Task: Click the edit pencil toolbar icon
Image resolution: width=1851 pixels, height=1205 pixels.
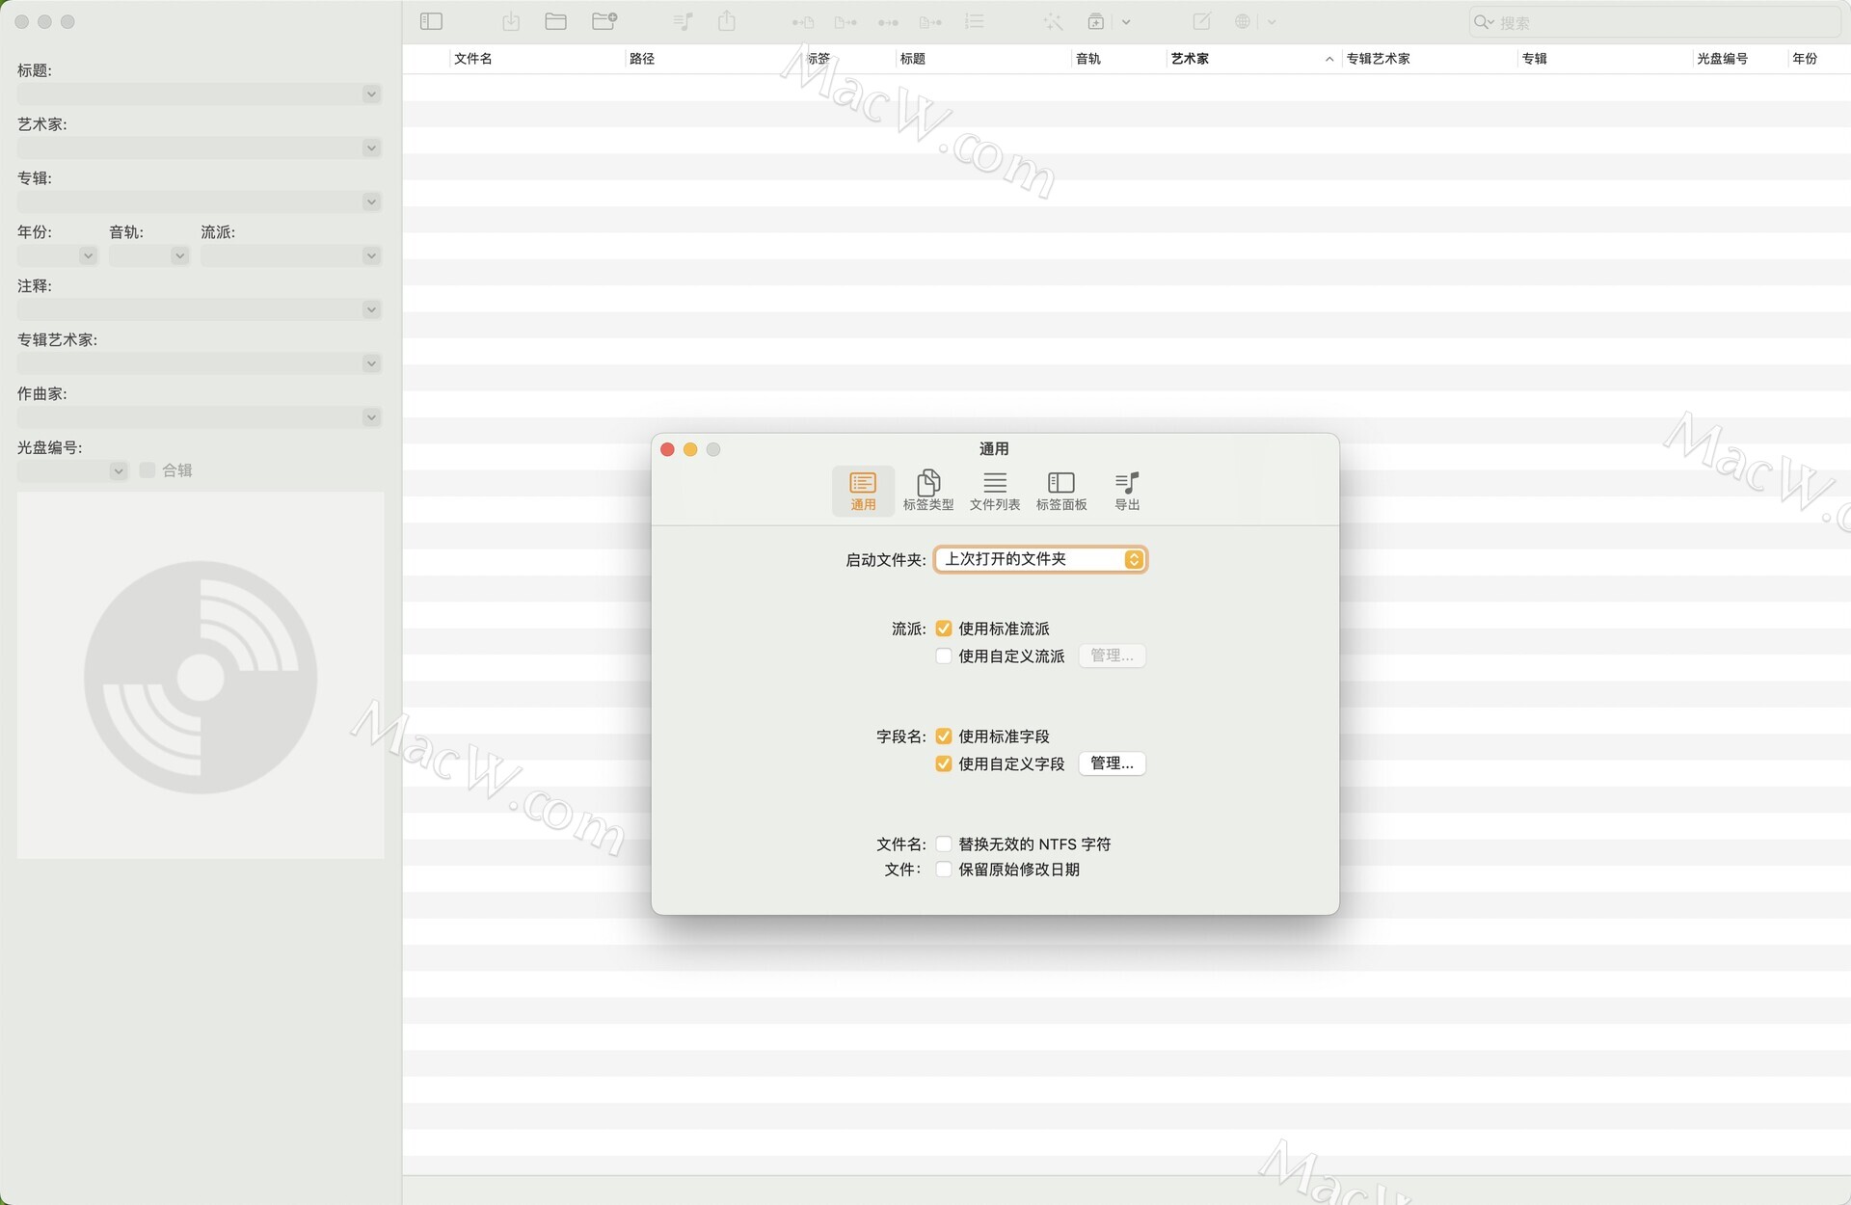Action: [1201, 21]
